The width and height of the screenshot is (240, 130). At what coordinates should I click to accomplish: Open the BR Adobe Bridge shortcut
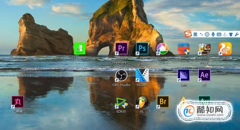coord(163,102)
